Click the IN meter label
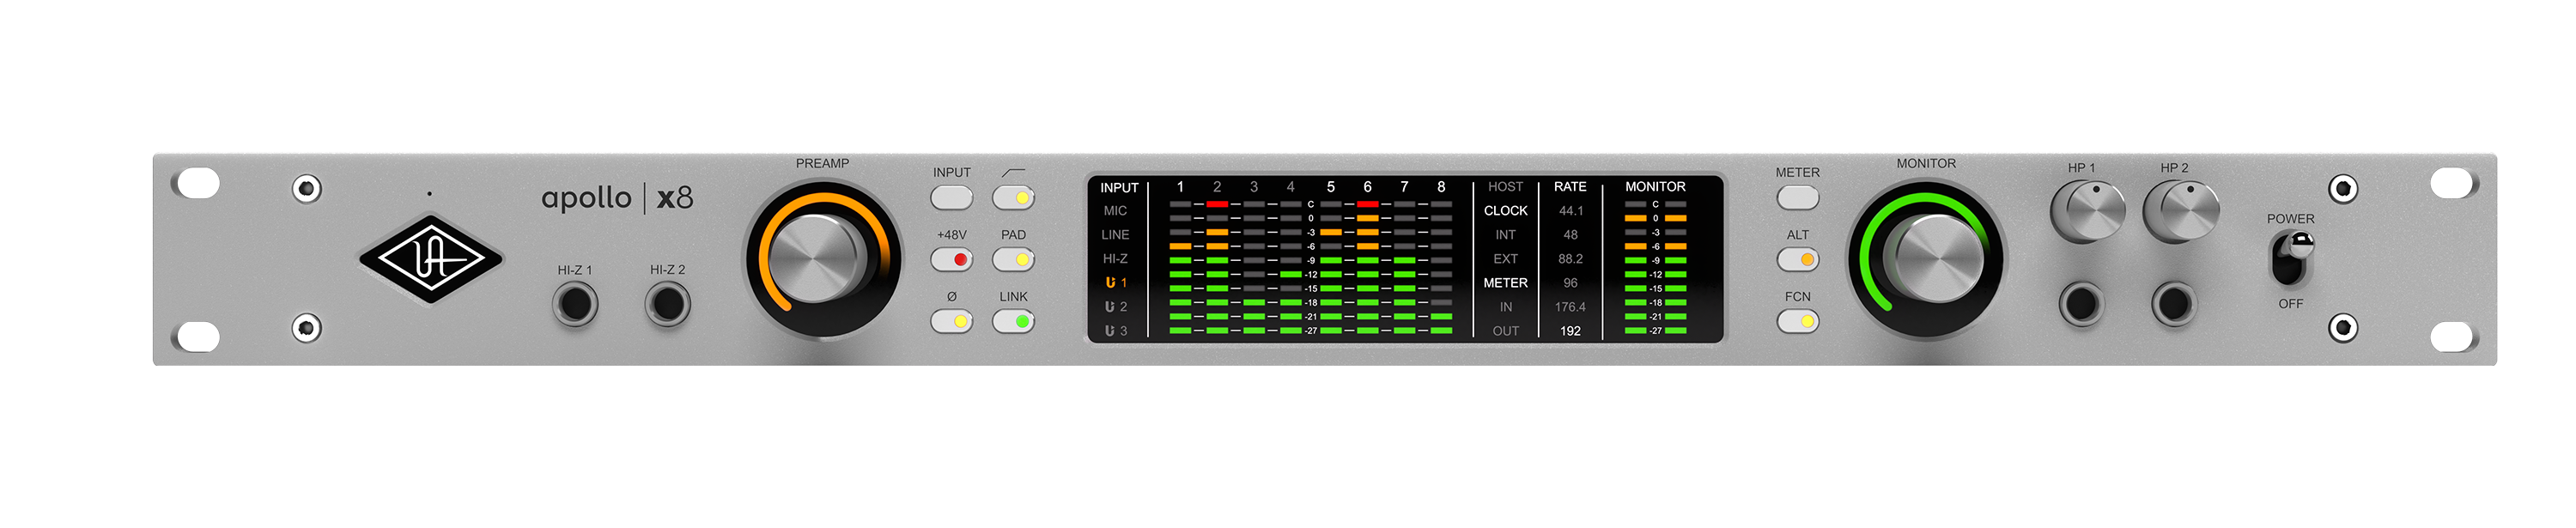The height and width of the screenshot is (528, 2576). 1505,307
